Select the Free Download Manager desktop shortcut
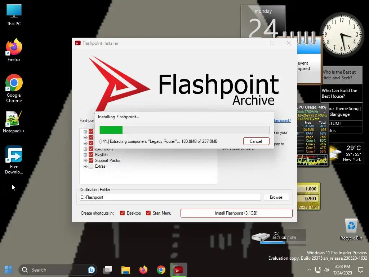Screen dimensions: 369x277 [x=14, y=160]
